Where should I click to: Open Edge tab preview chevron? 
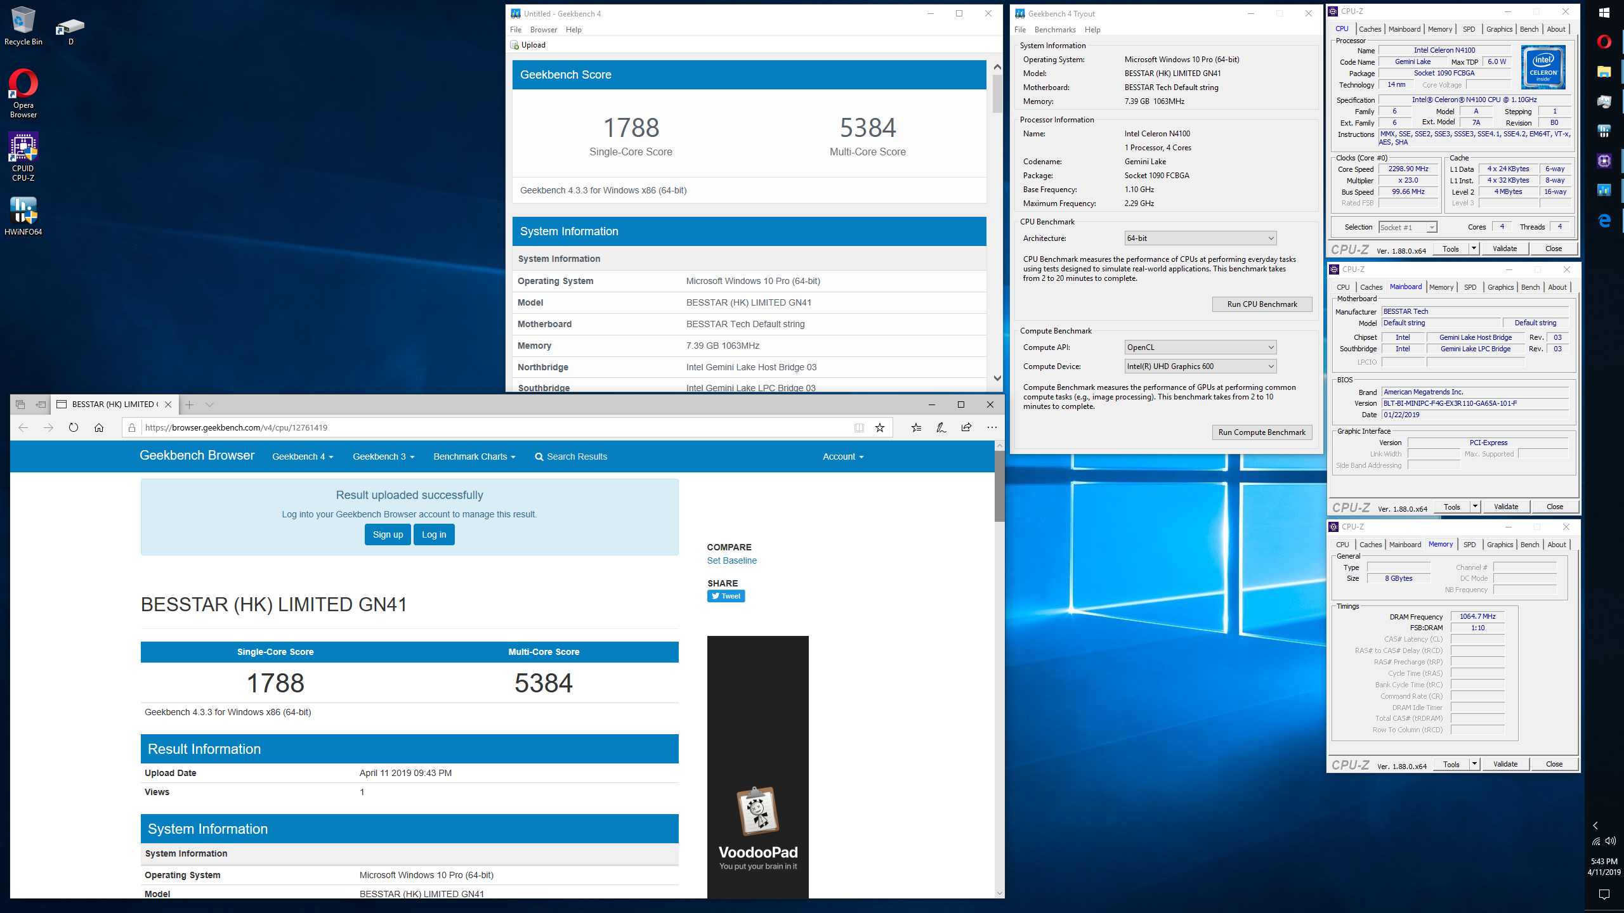click(x=209, y=405)
